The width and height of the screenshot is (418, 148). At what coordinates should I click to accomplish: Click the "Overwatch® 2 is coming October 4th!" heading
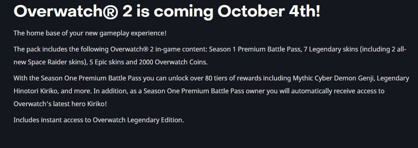[167, 11]
